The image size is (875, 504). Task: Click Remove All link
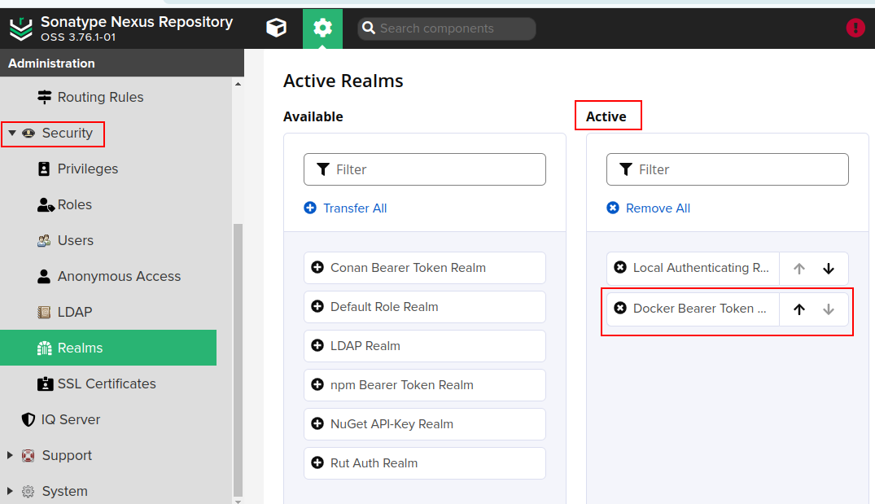[657, 208]
